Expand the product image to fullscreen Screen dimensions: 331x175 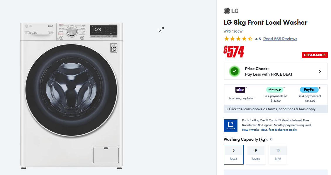pos(161,30)
